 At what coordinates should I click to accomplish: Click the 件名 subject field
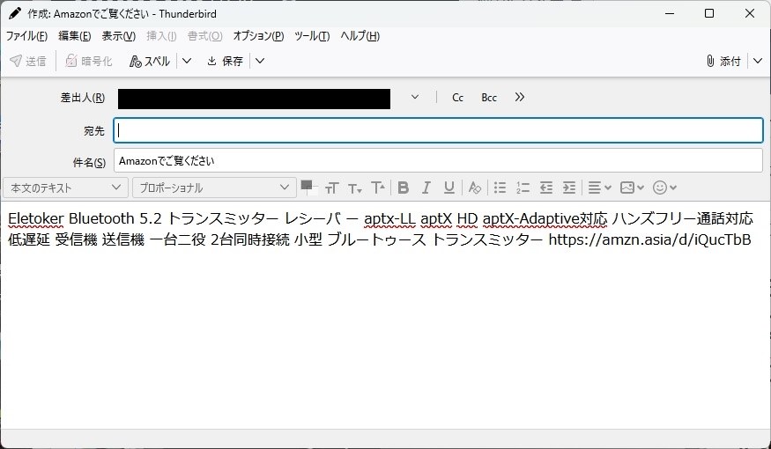[438, 160]
